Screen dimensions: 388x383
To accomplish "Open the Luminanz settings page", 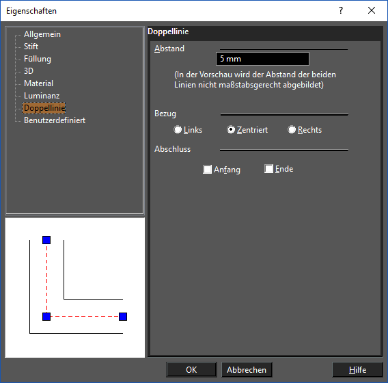I will (x=42, y=96).
